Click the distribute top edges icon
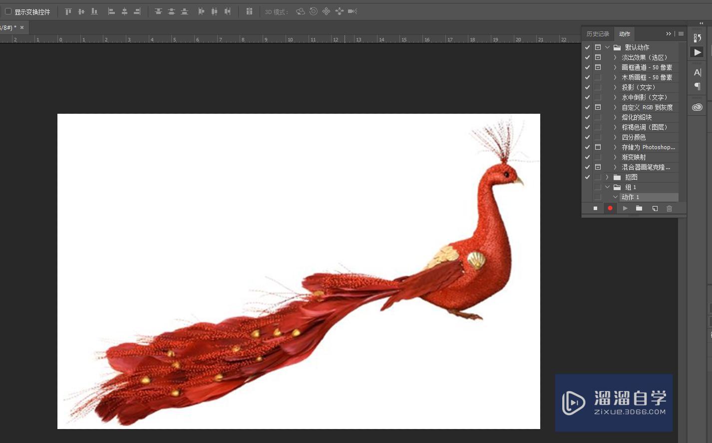Viewport: 712px width, 443px height. click(x=158, y=11)
